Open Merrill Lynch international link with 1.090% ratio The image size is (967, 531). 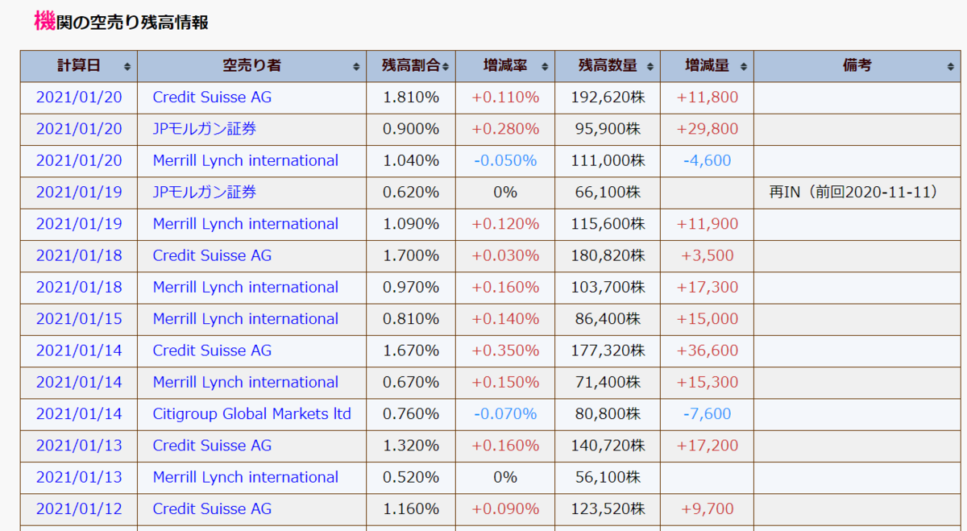pyautogui.click(x=246, y=224)
